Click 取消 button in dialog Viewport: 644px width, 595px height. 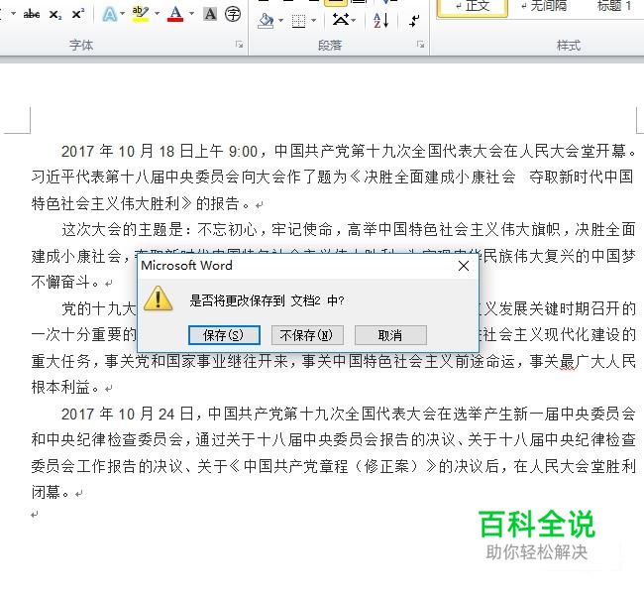(390, 335)
